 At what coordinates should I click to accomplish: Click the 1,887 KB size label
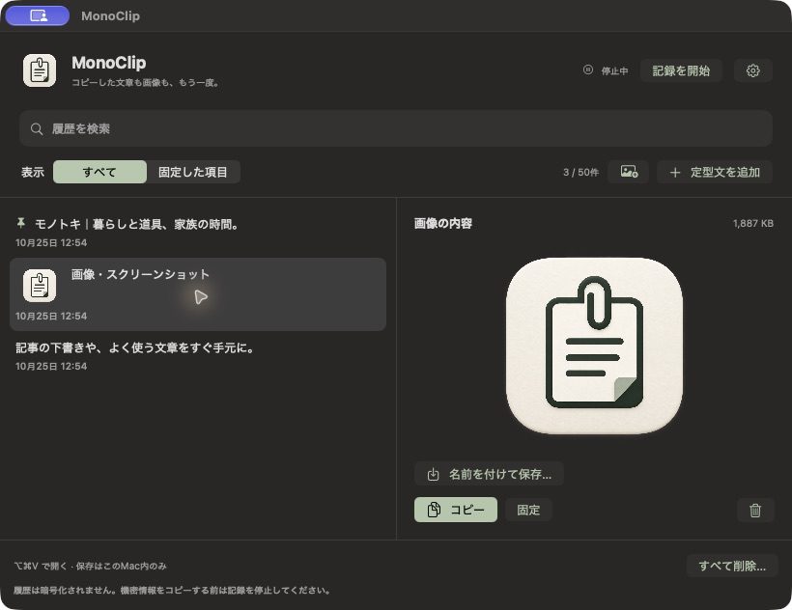[753, 223]
